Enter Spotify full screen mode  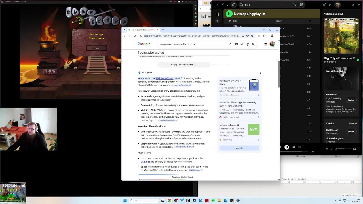(x=359, y=149)
